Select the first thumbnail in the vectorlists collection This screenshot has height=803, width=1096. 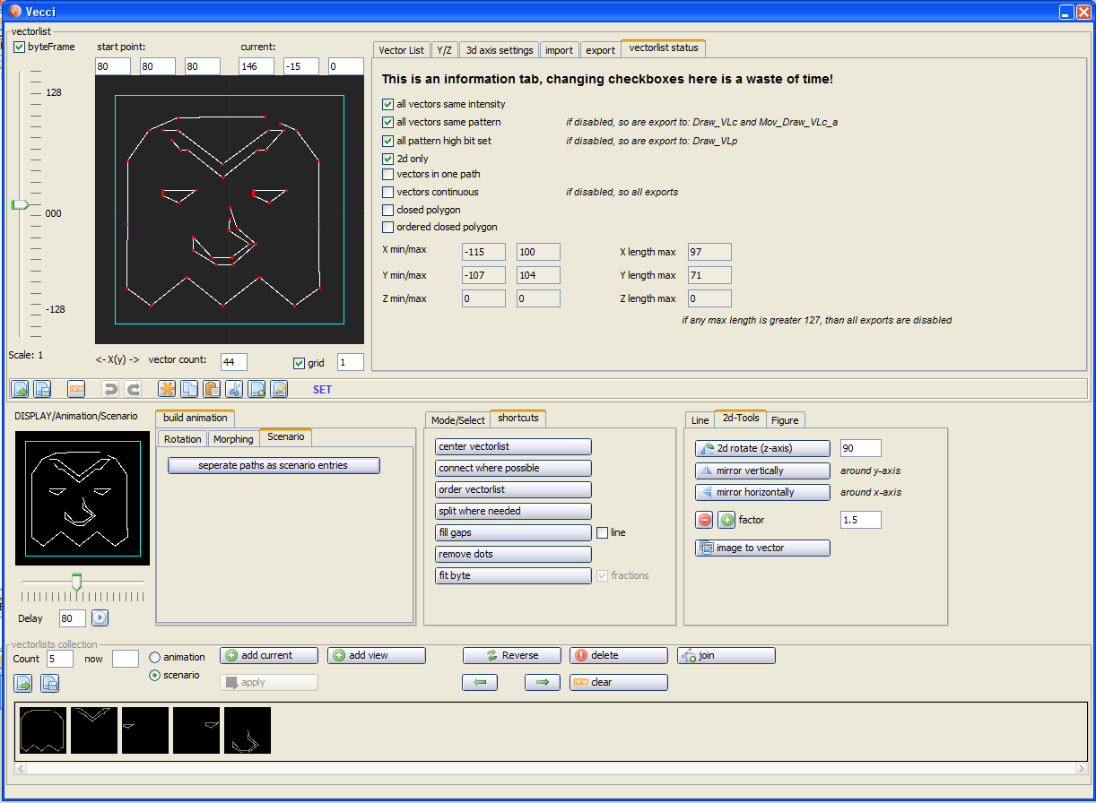pyautogui.click(x=42, y=730)
